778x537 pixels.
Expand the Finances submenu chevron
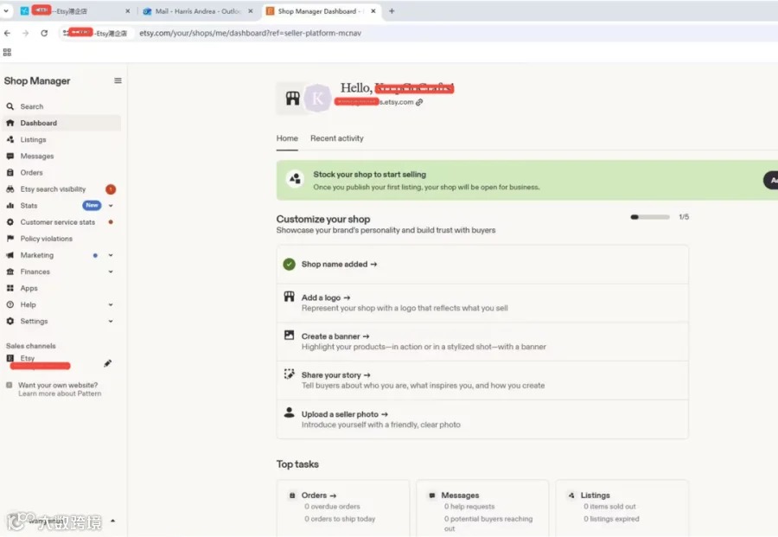pos(111,272)
